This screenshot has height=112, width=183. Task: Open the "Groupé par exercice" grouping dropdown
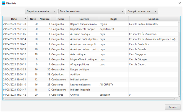[142, 11]
